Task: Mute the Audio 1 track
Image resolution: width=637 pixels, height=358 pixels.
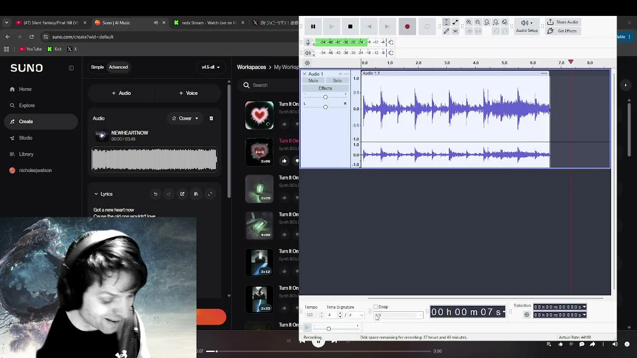Action: pyautogui.click(x=313, y=81)
